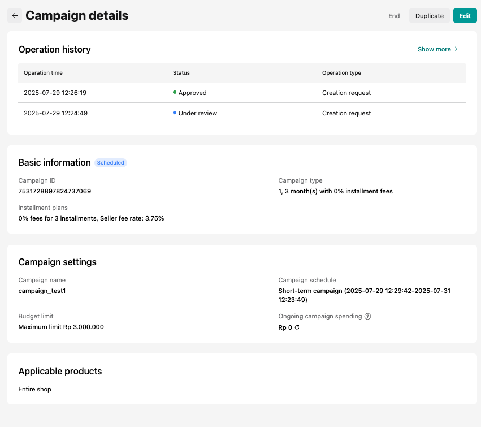Click the blue Under review status dot
This screenshot has height=427, width=481.
point(175,113)
